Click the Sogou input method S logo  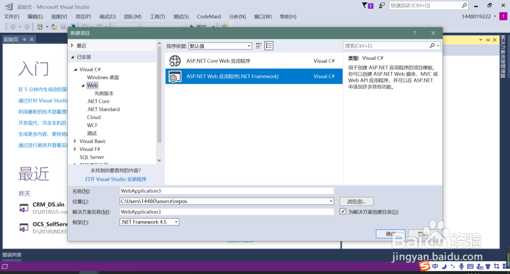point(424,266)
